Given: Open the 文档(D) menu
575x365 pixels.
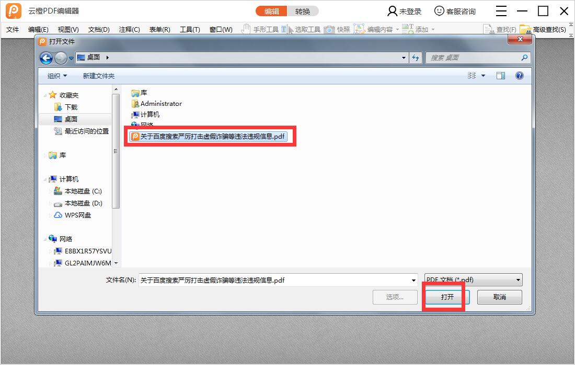Looking at the screenshot, I should (x=99, y=29).
